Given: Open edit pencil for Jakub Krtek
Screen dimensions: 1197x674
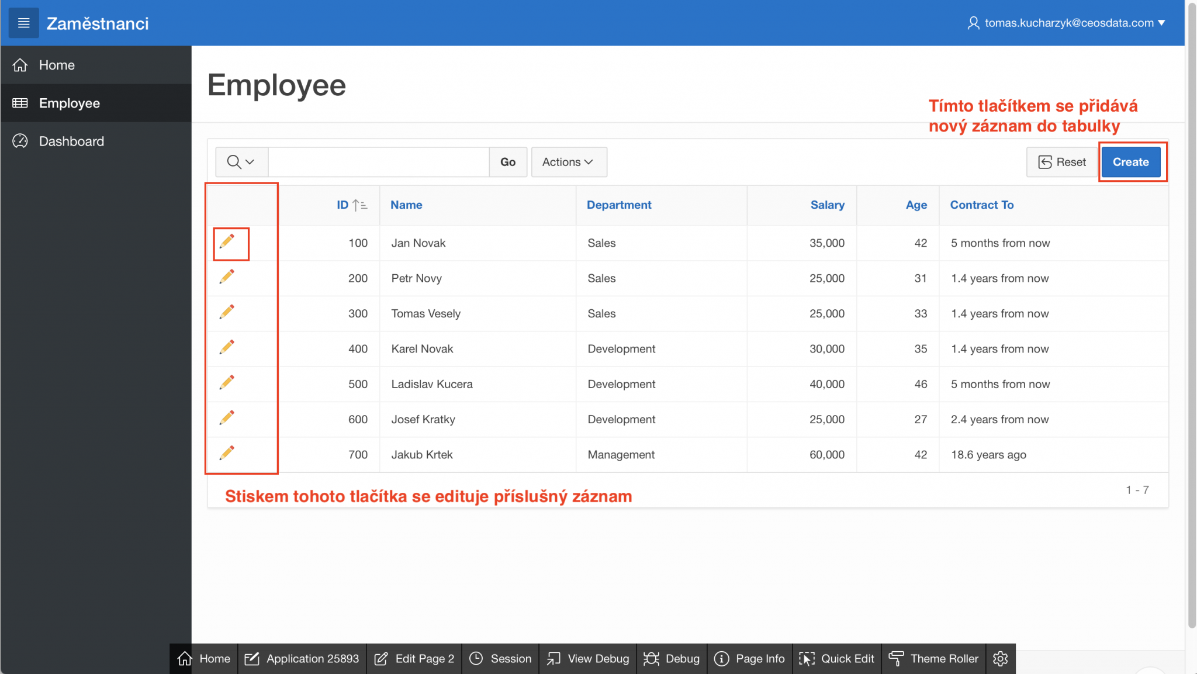Looking at the screenshot, I should 227,453.
